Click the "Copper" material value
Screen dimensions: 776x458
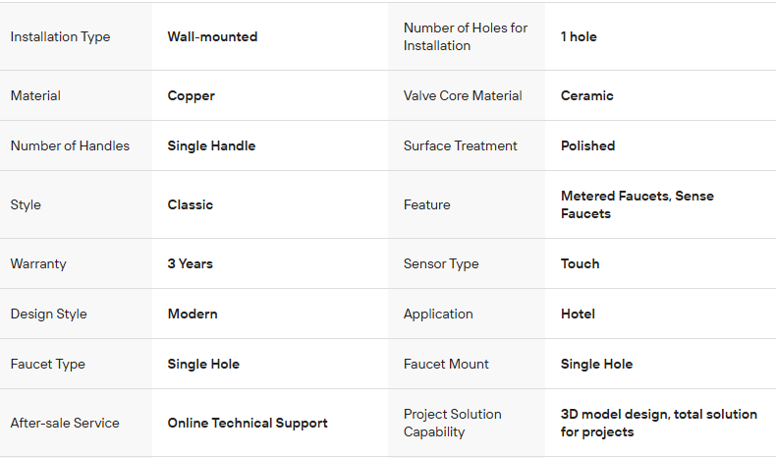pyautogui.click(x=191, y=95)
